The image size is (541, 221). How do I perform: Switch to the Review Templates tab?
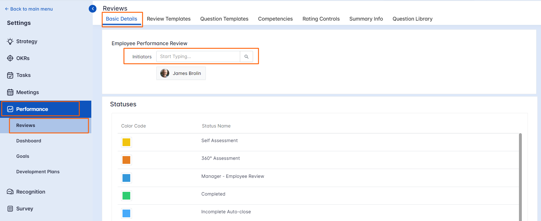(x=169, y=19)
